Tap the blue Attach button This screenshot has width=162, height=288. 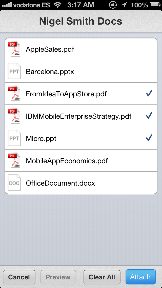[140, 277]
